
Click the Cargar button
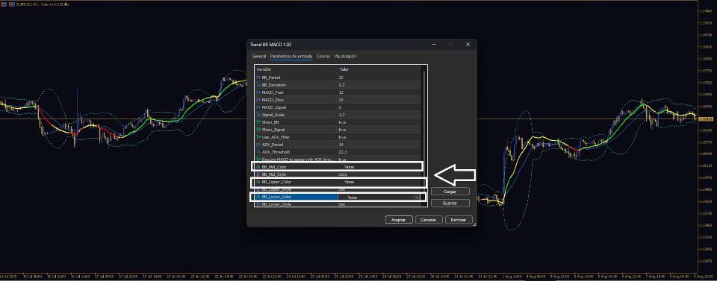pos(450,192)
